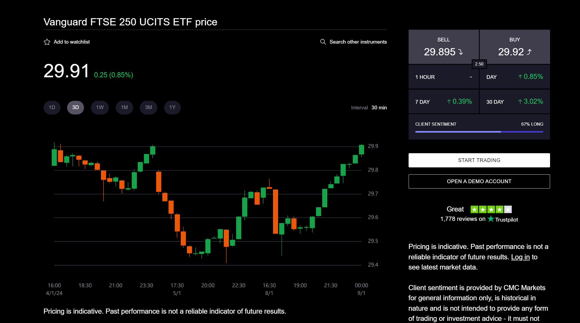Click the 7 DAY 0.39% cell
This screenshot has height=323, width=580.
[x=444, y=102]
